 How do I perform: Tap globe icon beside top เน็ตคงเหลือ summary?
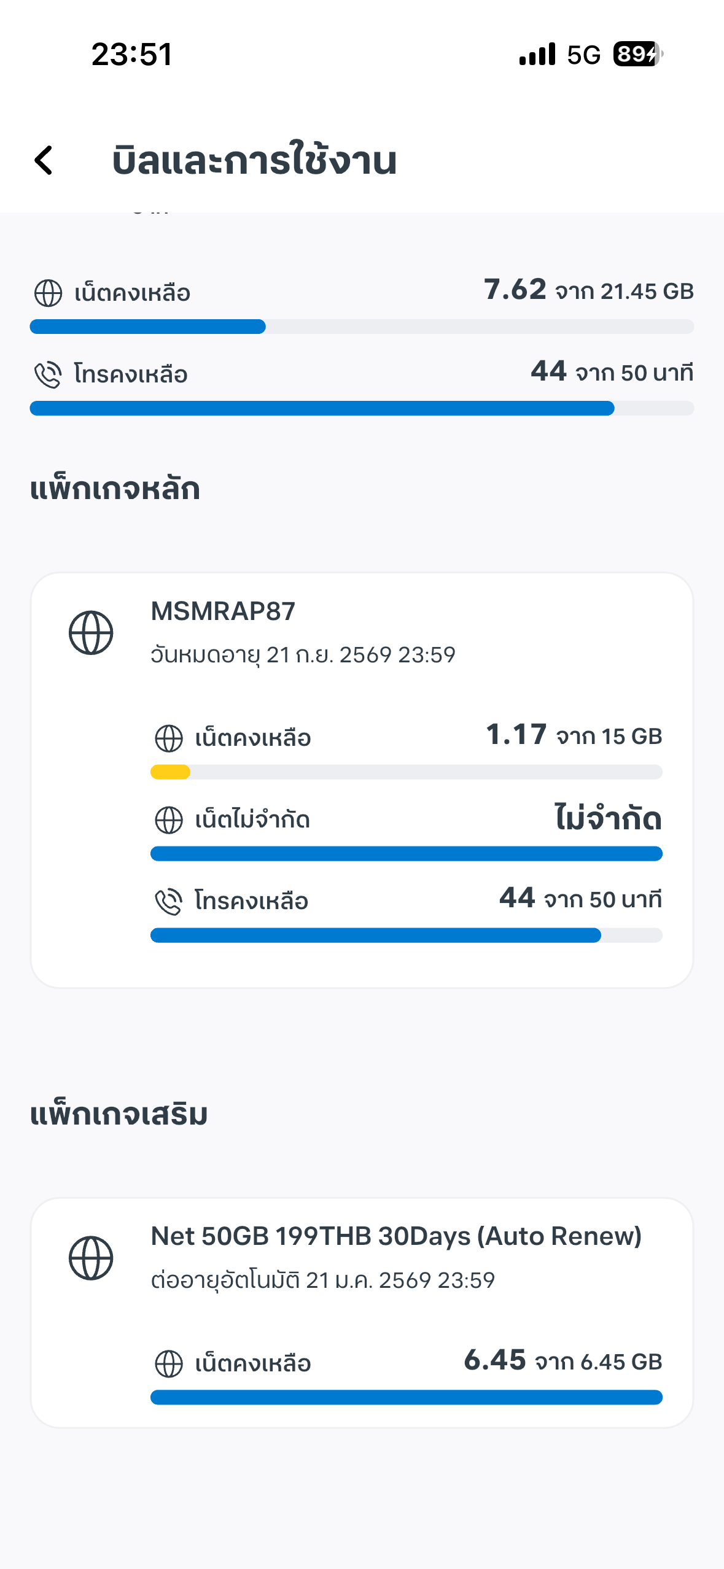click(48, 293)
